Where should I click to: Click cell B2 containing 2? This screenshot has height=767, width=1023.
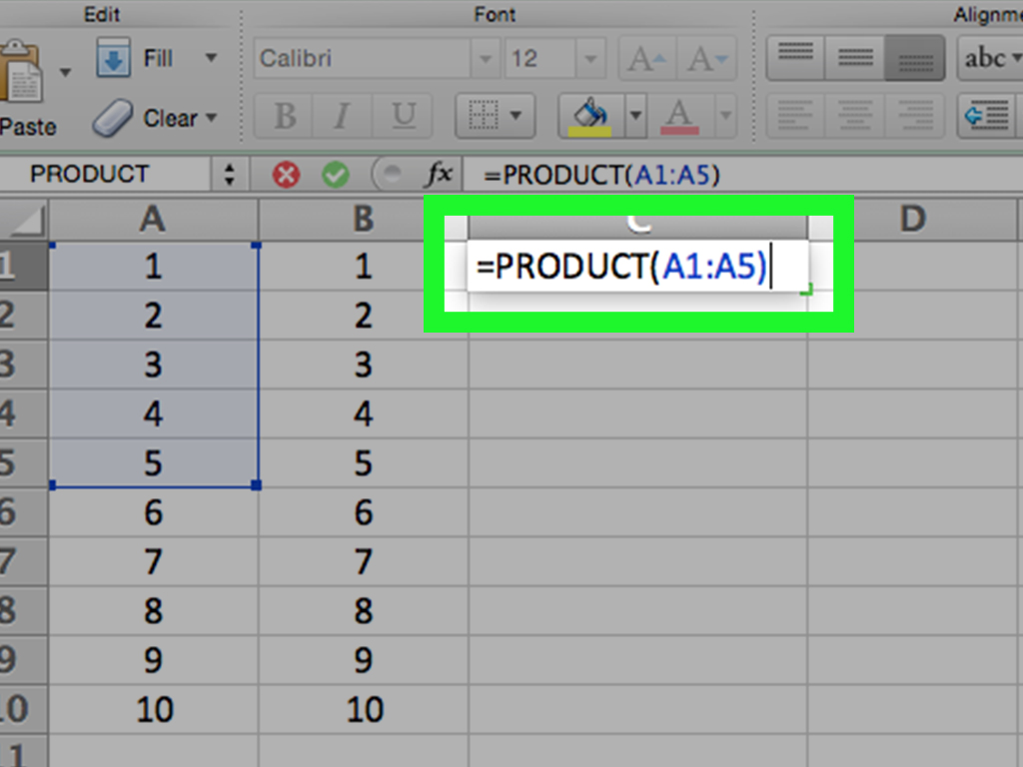pyautogui.click(x=364, y=316)
